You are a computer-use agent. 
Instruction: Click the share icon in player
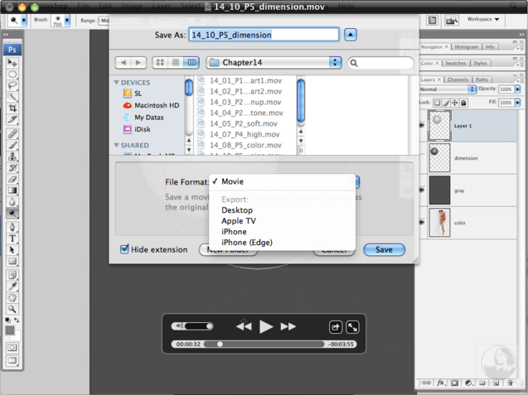(336, 327)
